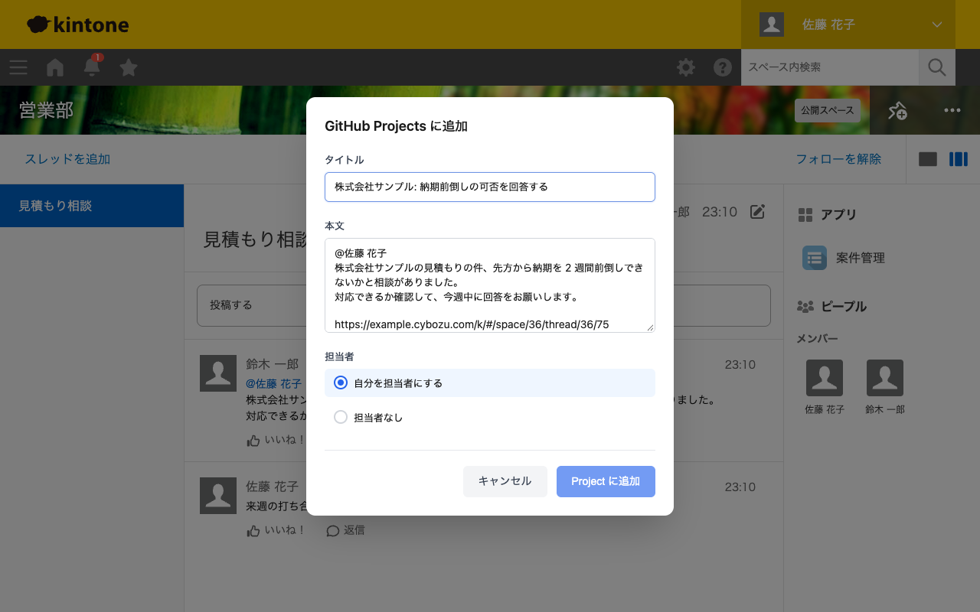Click 鈴木 一郎 member avatar
Viewport: 980px width, 612px height.
point(885,378)
